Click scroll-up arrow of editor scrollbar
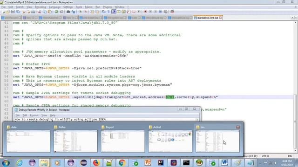Screen dimensions: 298x167 tap(296, 23)
